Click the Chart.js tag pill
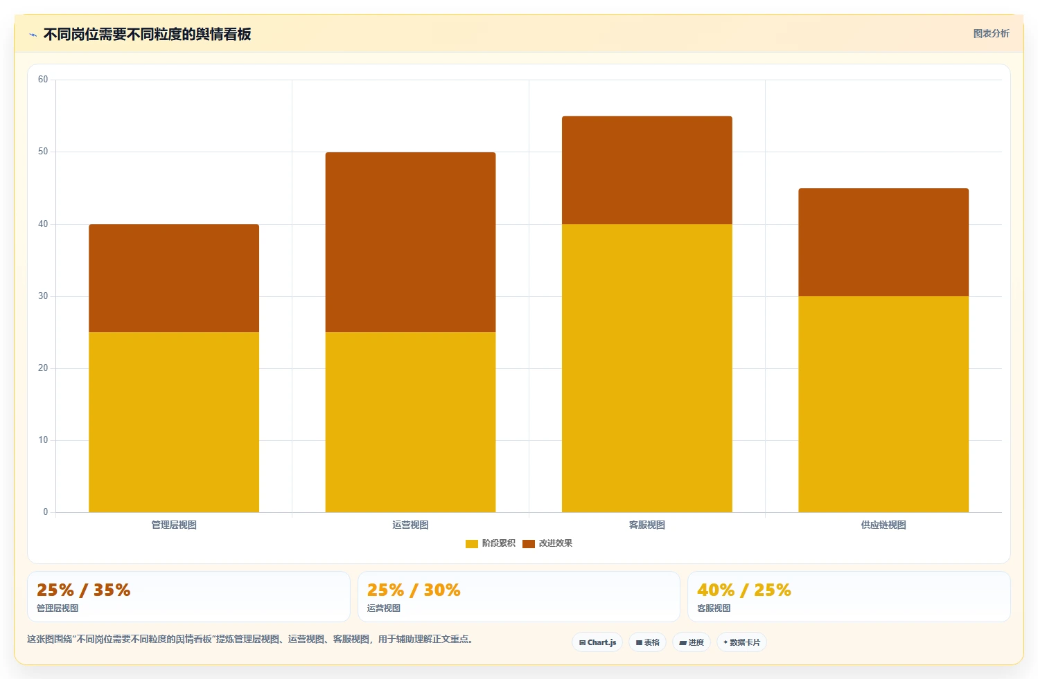This screenshot has width=1038, height=679. [597, 642]
